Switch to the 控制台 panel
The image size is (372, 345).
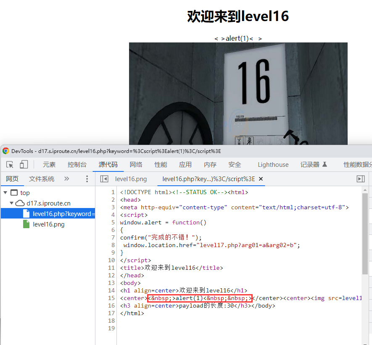[x=77, y=165]
